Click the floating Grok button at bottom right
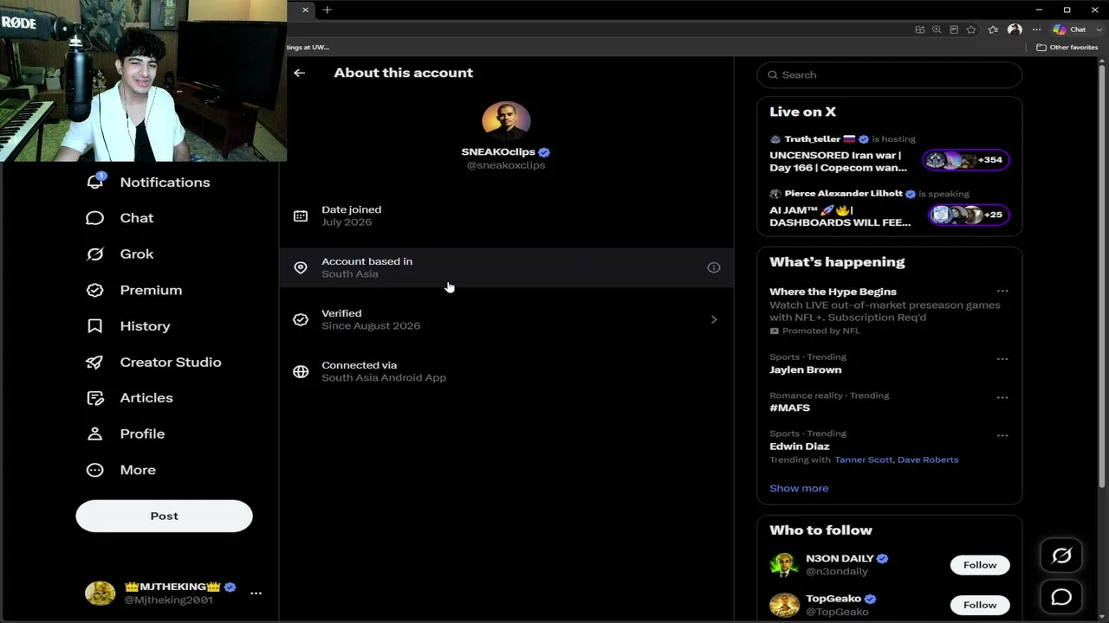The width and height of the screenshot is (1109, 623). click(1061, 556)
